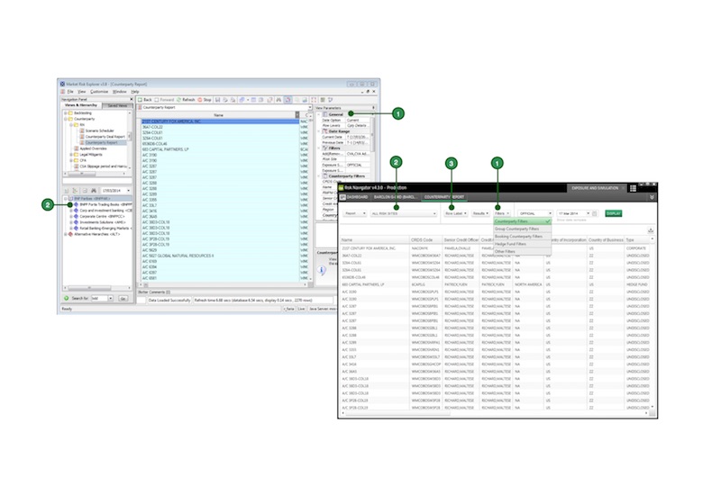
Task: Collapse the General section in View Parameters
Action: pyautogui.click(x=319, y=114)
